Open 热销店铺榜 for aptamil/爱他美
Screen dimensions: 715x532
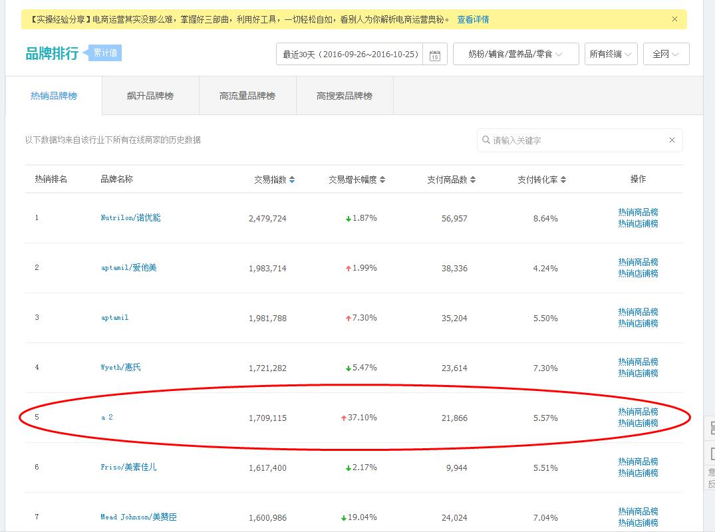coord(638,273)
